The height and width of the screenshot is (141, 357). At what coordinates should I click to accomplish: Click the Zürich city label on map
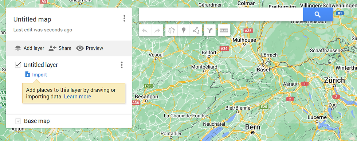pyautogui.click(x=334, y=80)
